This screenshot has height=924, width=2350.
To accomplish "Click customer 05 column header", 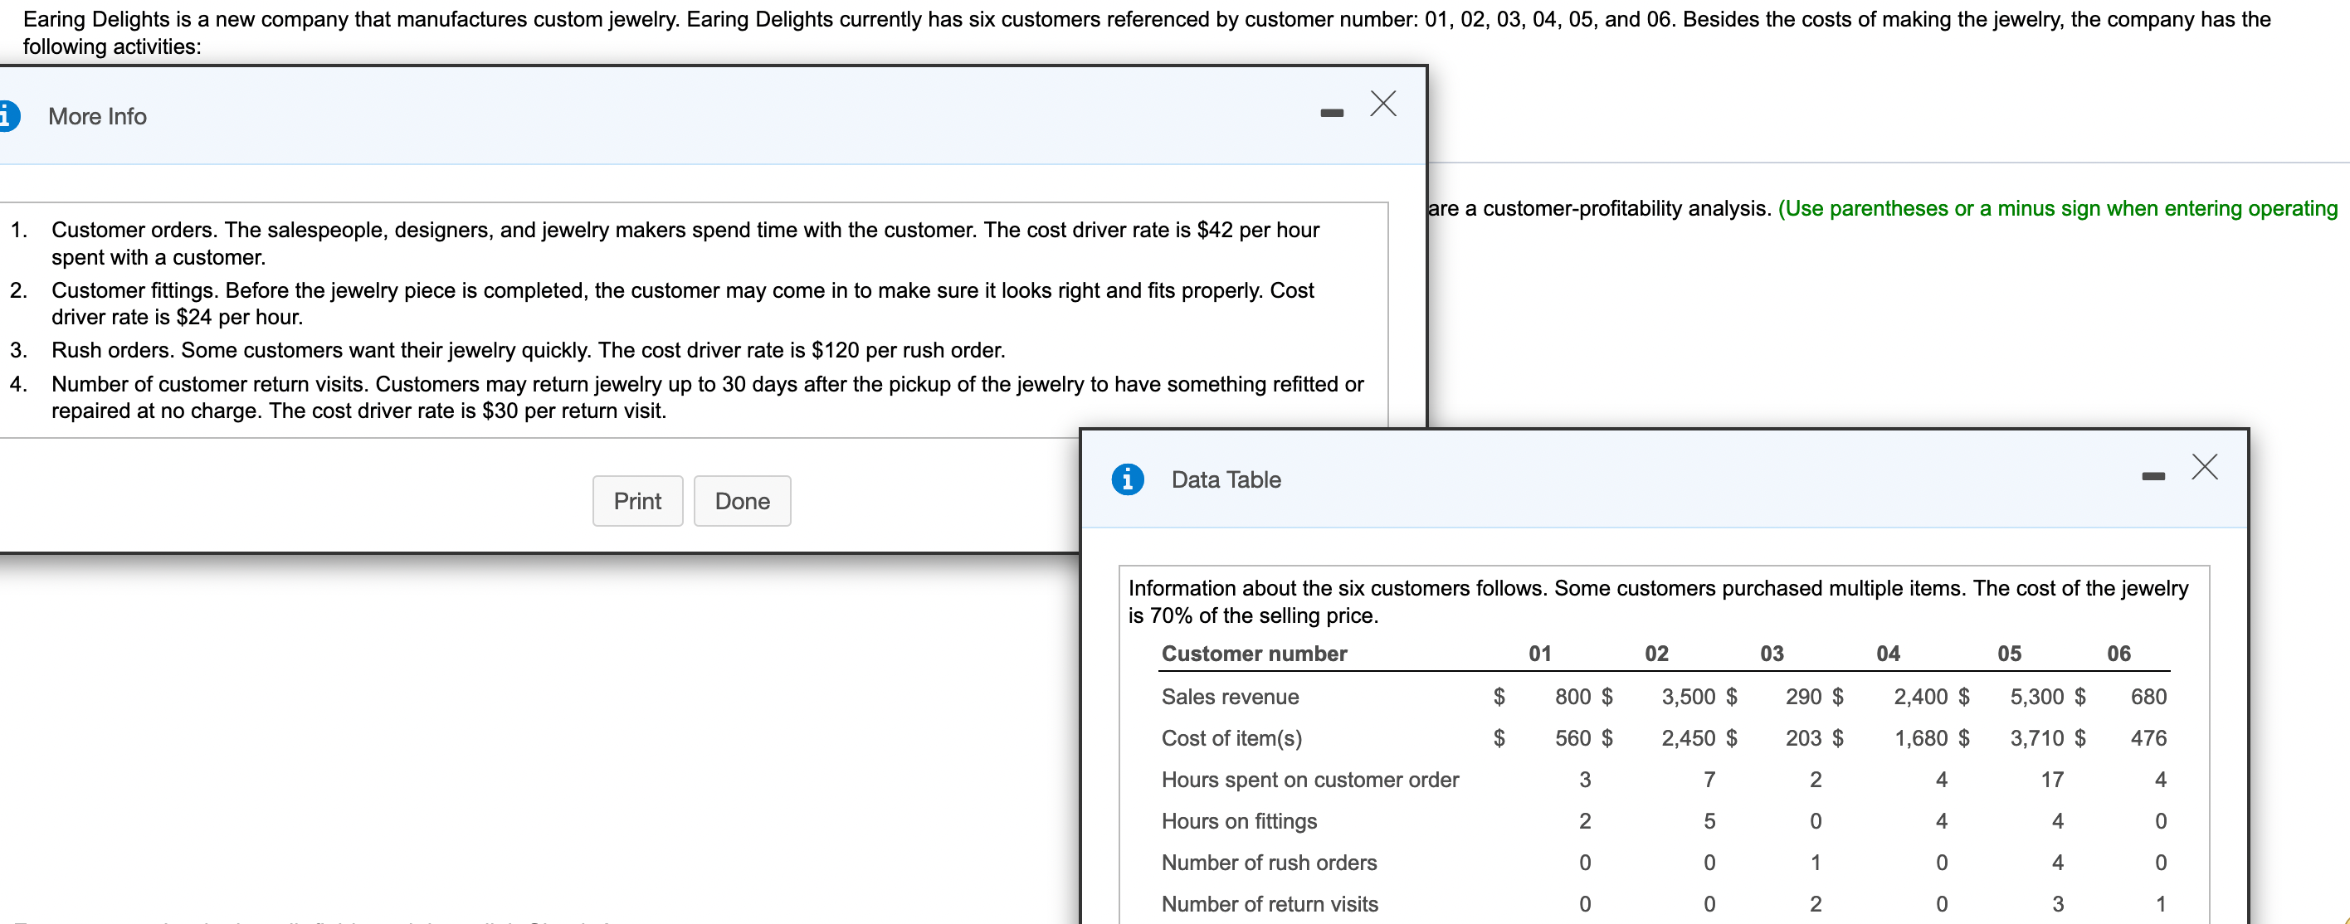I will pos(2009,653).
